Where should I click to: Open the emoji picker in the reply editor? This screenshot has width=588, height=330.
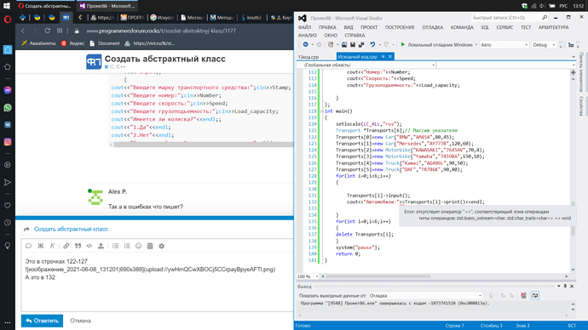(x=138, y=246)
